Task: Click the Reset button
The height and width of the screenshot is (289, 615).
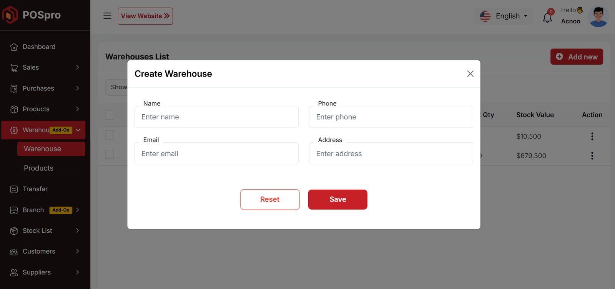Action: (x=270, y=199)
